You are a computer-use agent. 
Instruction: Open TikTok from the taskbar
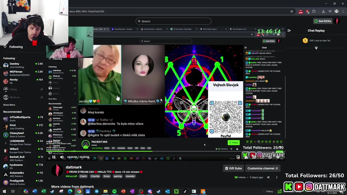[185, 191]
